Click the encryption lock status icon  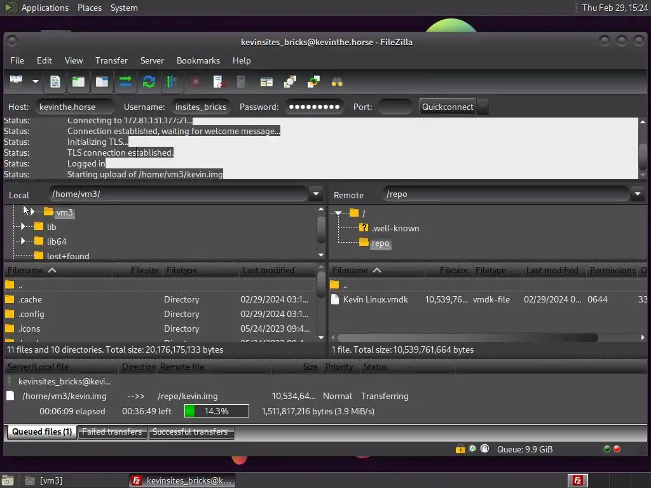click(460, 449)
